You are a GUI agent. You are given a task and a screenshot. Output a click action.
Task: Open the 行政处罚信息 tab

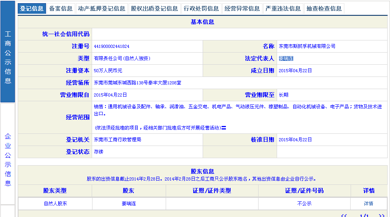click(201, 9)
